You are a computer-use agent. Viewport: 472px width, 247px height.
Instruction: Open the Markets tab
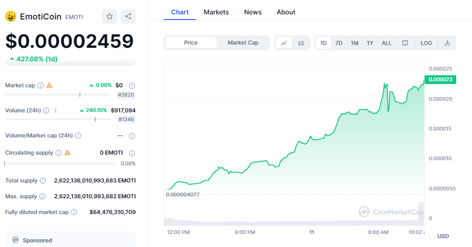click(216, 13)
